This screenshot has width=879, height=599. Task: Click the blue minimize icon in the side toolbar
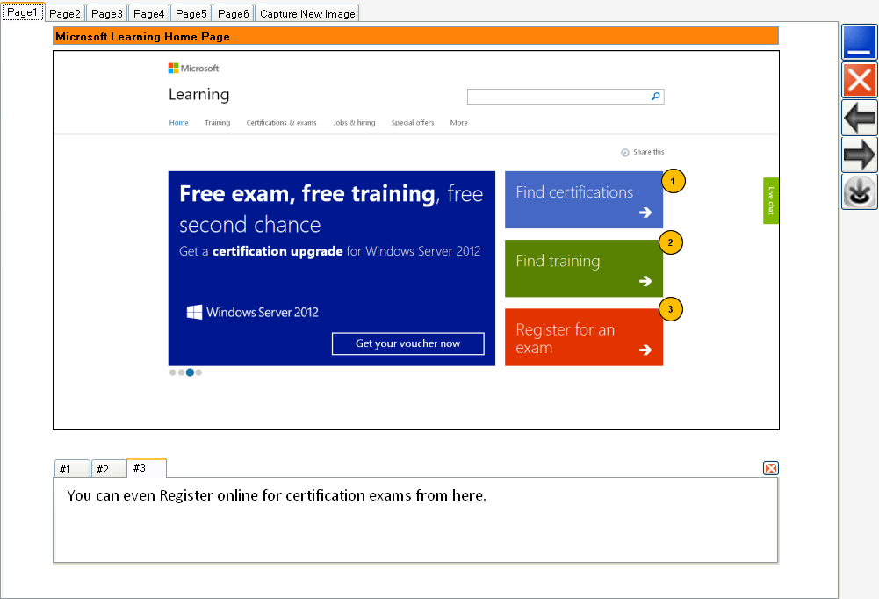860,42
